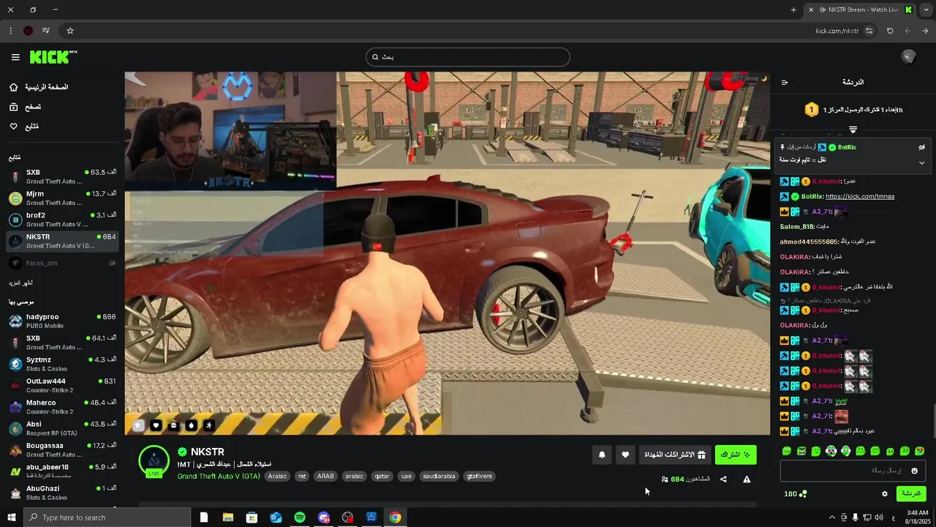Image resolution: width=936 pixels, height=527 pixels.
Task: Click the green subscribe button
Action: coord(736,455)
